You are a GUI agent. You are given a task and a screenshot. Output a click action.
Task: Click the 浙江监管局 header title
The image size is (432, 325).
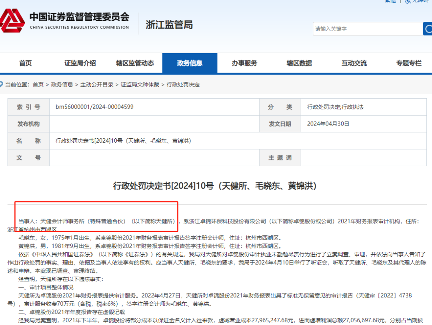pyautogui.click(x=169, y=25)
